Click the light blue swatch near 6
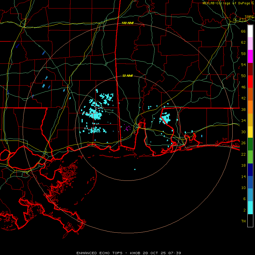This screenshot has height=255, width=255. click(x=250, y=195)
